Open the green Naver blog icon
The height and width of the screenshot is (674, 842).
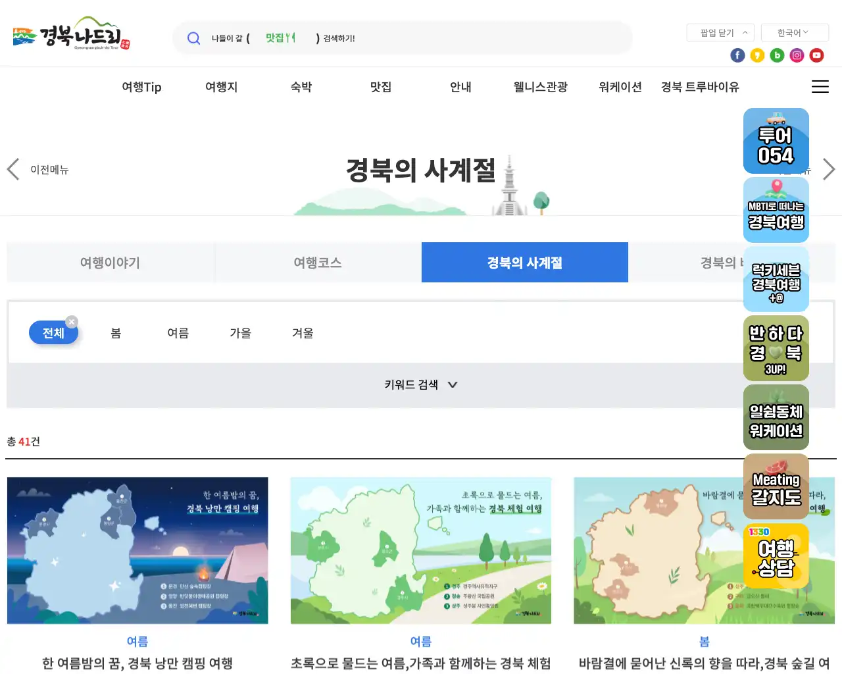tap(777, 55)
